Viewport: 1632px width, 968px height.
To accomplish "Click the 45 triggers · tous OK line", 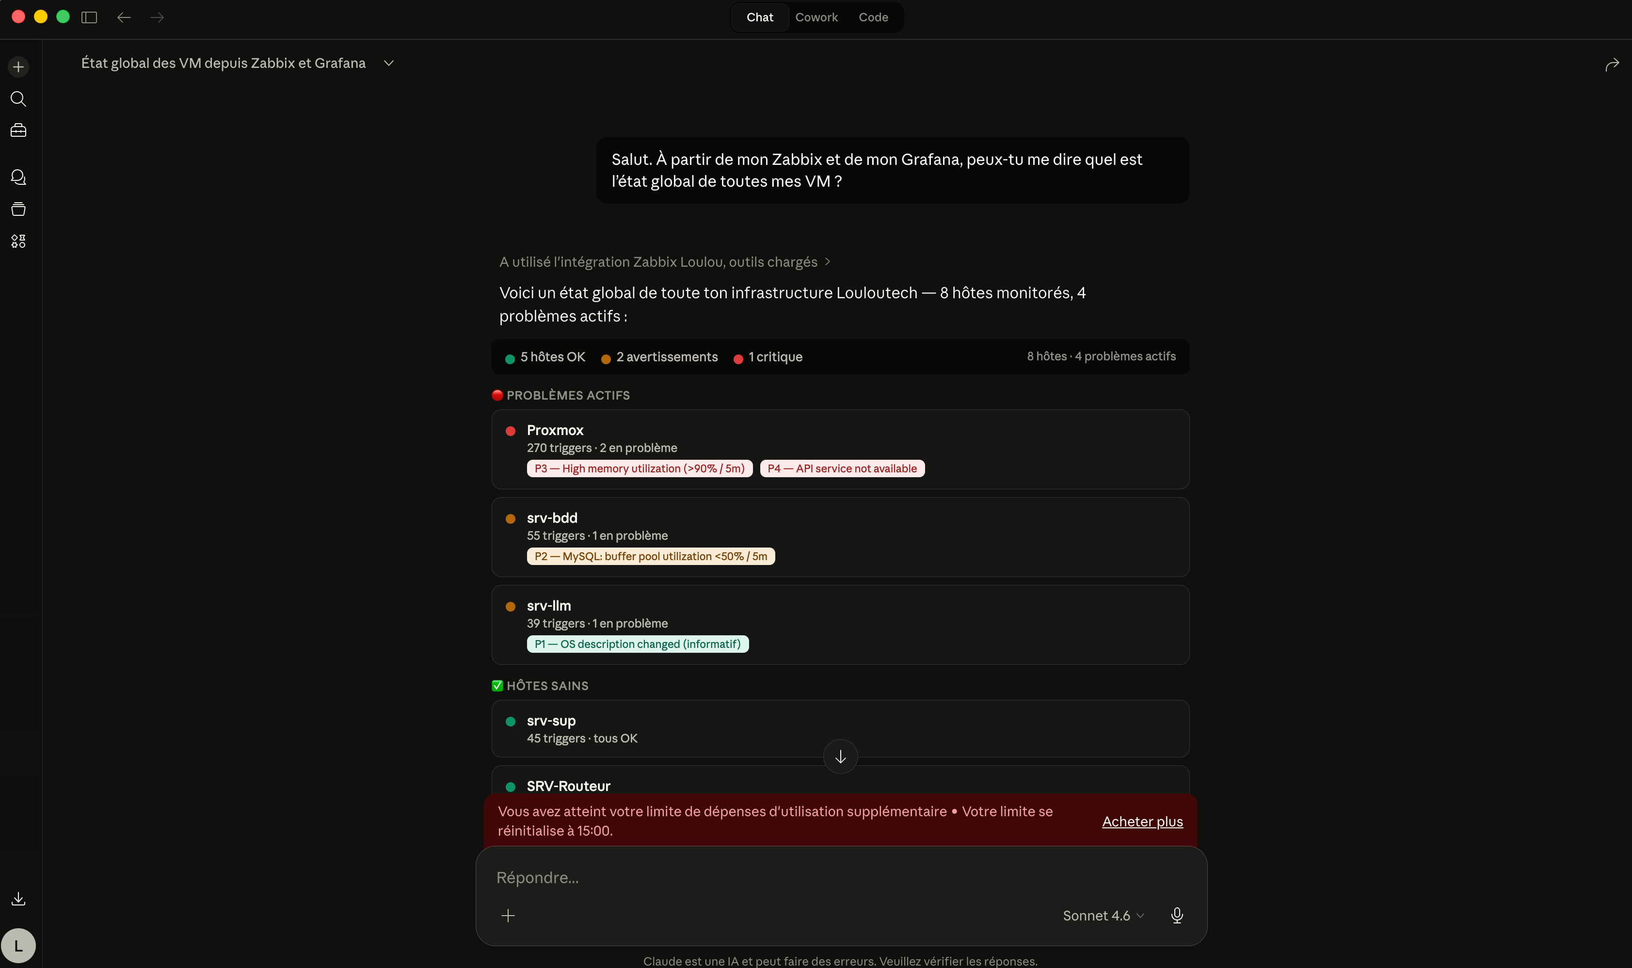I will [582, 738].
